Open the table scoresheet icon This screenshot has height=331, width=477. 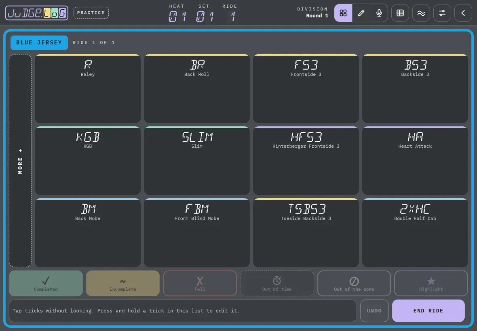coord(400,13)
